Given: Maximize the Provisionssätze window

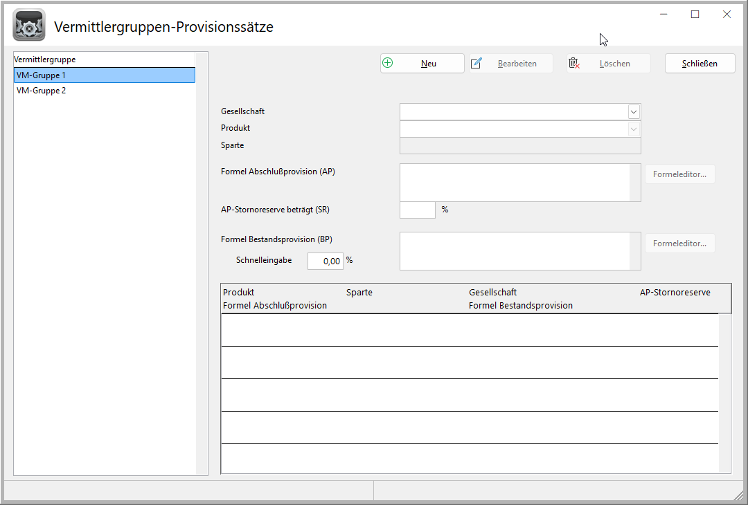Looking at the screenshot, I should coord(695,14).
